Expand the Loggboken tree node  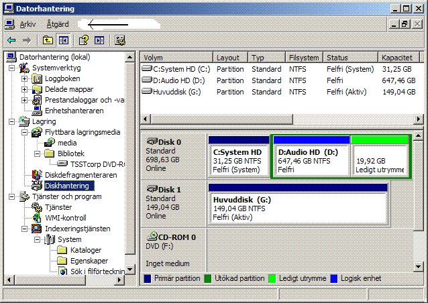[25, 78]
